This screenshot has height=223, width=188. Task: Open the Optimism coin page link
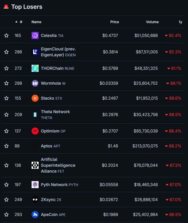pos(50,131)
